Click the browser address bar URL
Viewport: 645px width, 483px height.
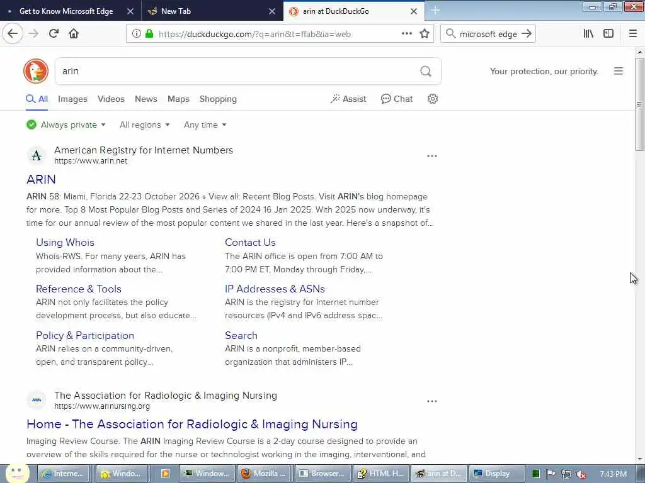(x=254, y=34)
